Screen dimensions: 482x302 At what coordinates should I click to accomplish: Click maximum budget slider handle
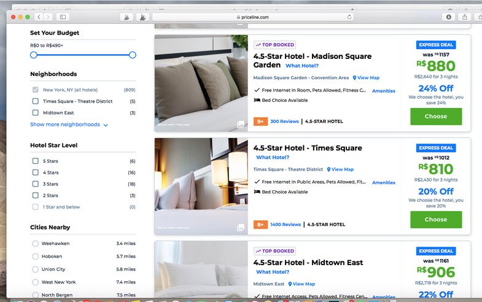(x=133, y=55)
